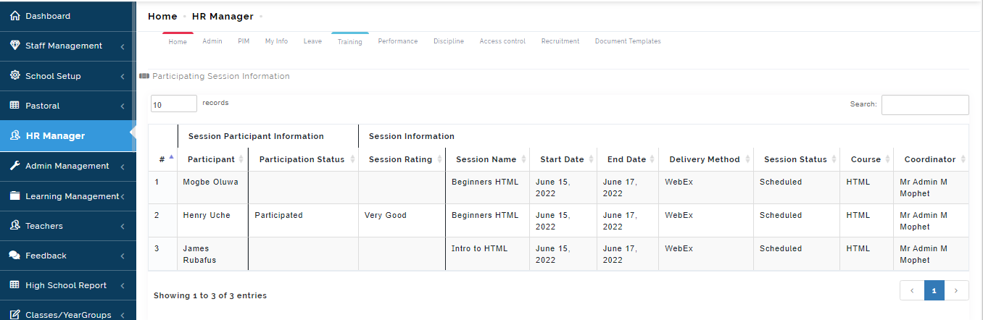This screenshot has width=983, height=320.
Task: Click the Staff Management diamond icon
Action: [x=14, y=46]
